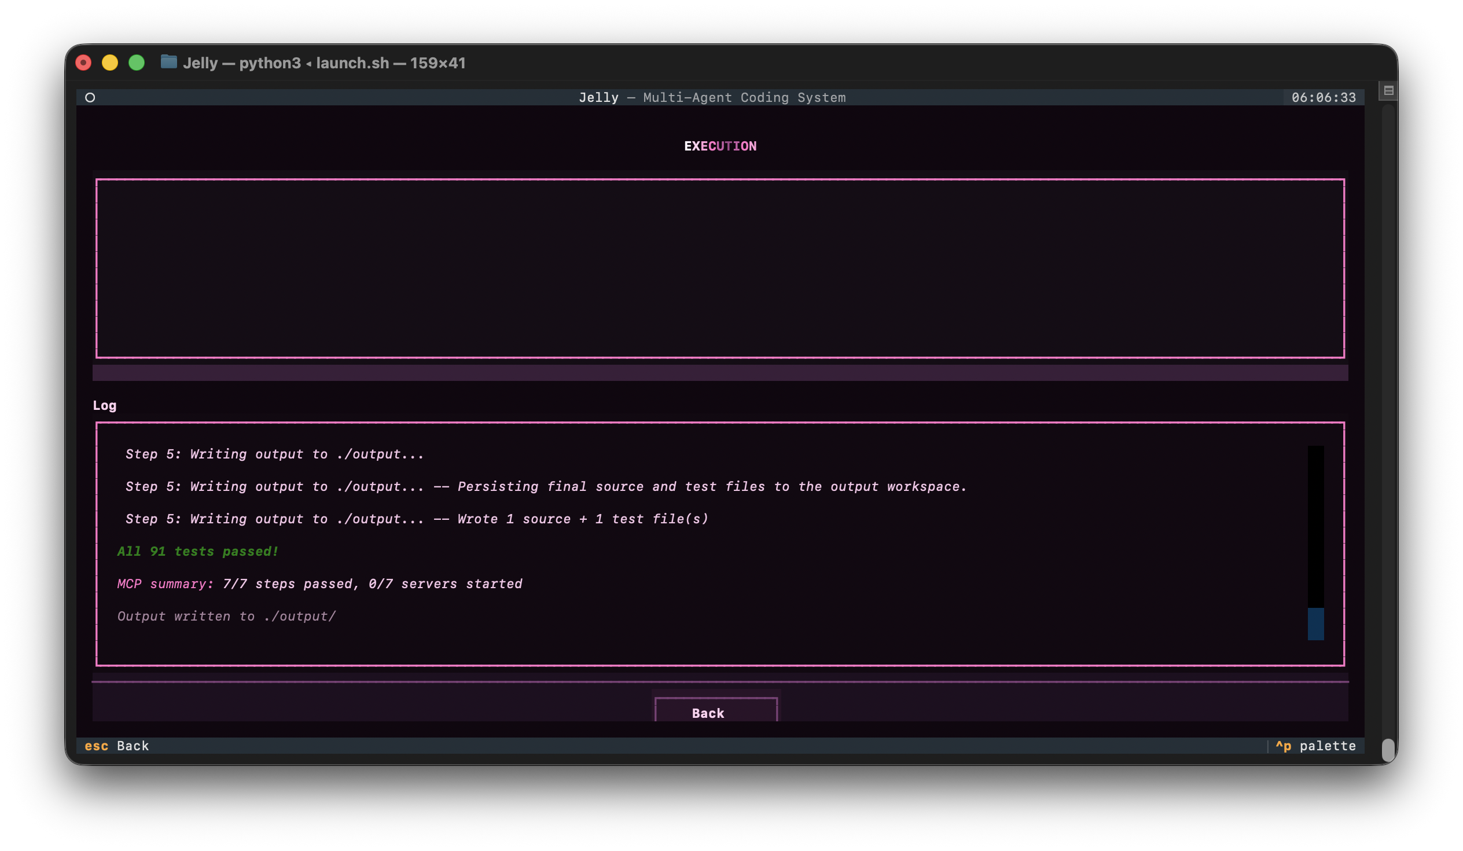This screenshot has height=851, width=1463.
Task: Click the EXECUTION heading
Action: 720,146
